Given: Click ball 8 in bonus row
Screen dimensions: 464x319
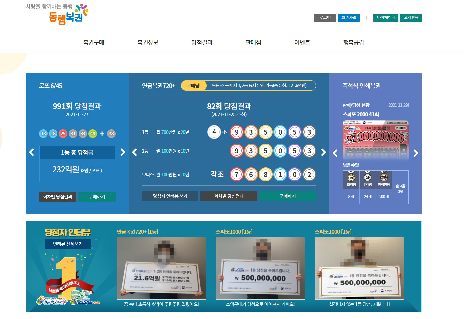Looking at the screenshot, I should point(266,174).
